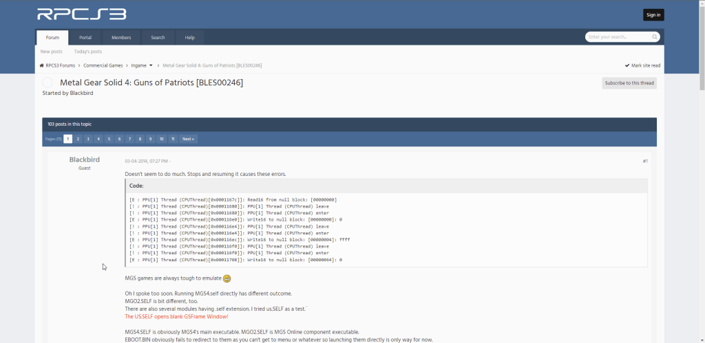The image size is (705, 343).
Task: Switch to the Members tab
Action: [121, 37]
